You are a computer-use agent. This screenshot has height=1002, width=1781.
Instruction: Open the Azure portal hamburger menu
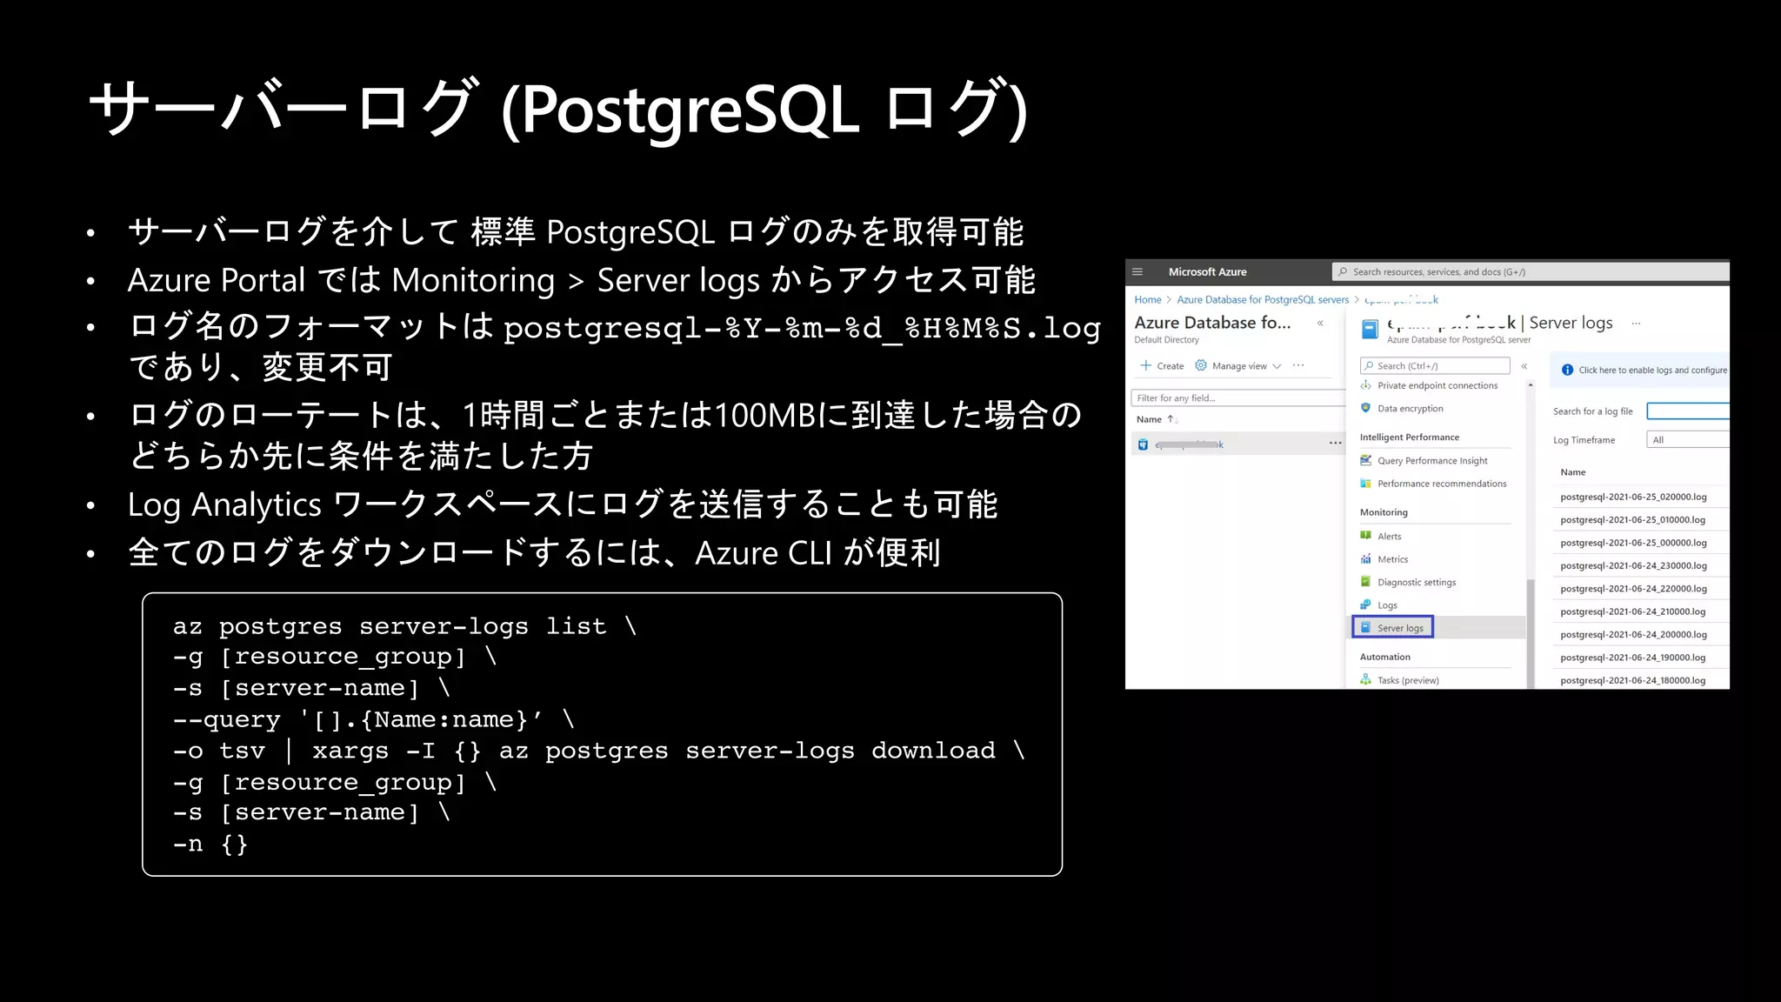[x=1137, y=271]
